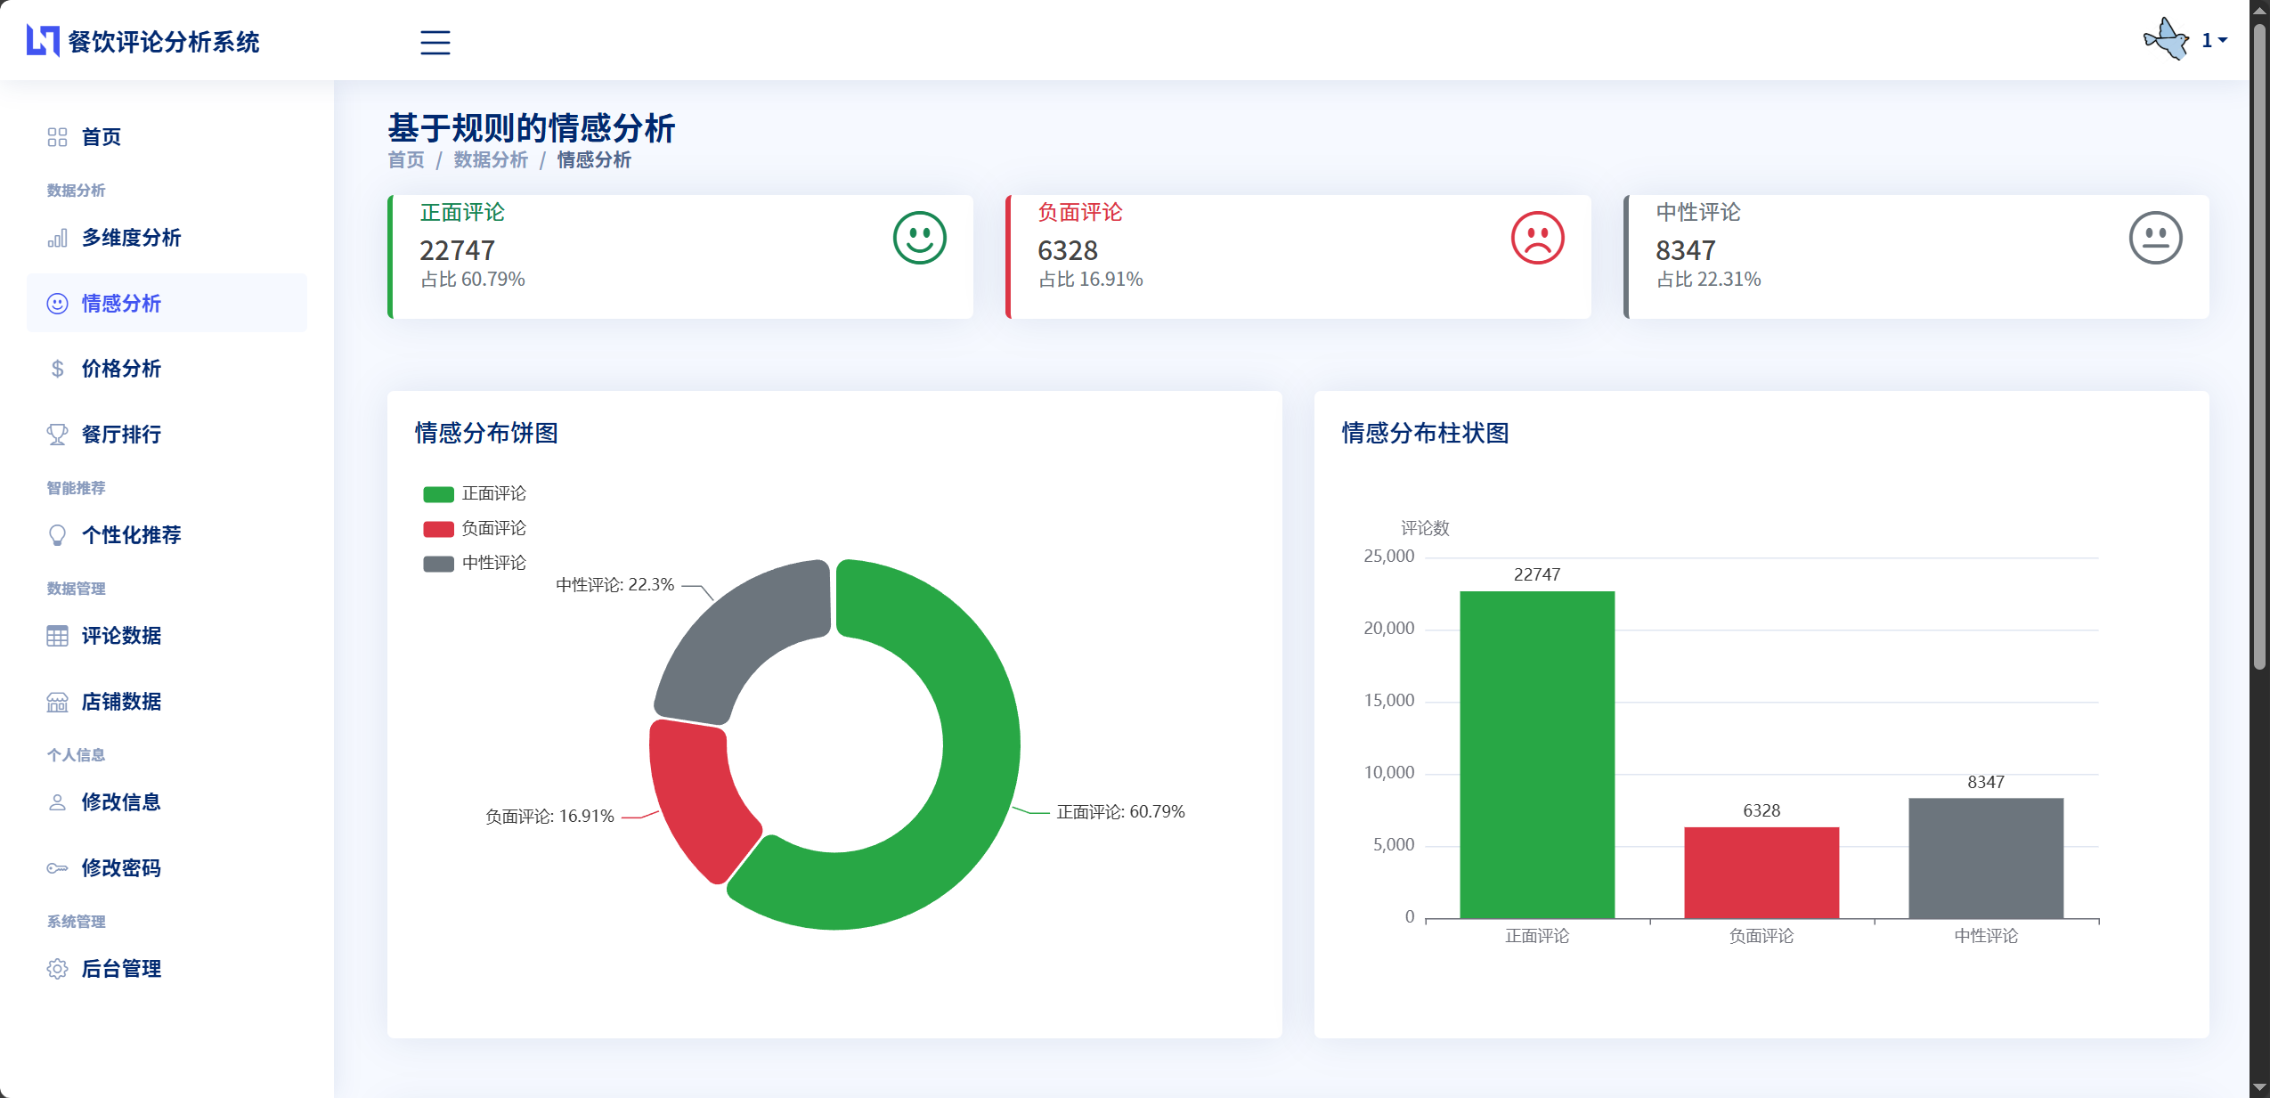The image size is (2270, 1098).
Task: Click the green 22747 bar in chart
Action: 1536,754
